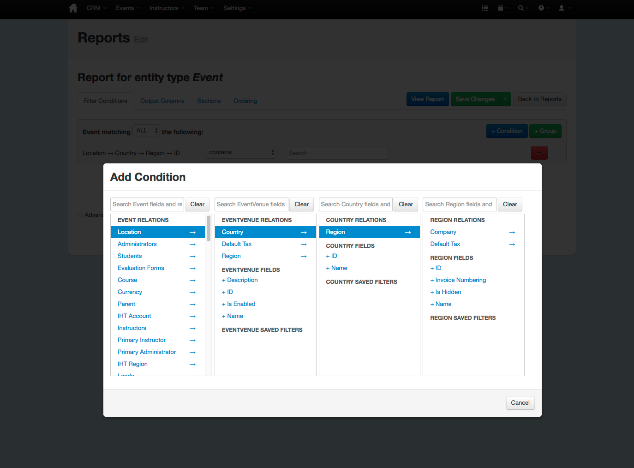Click the View Report button
Image resolution: width=634 pixels, height=468 pixels.
428,99
